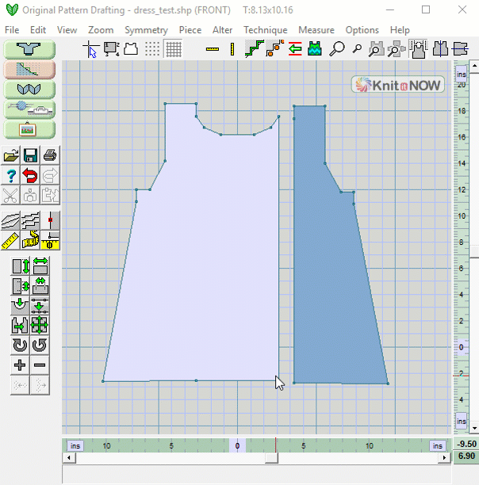Open the Alter menu
The width and height of the screenshot is (479, 485).
pos(222,30)
